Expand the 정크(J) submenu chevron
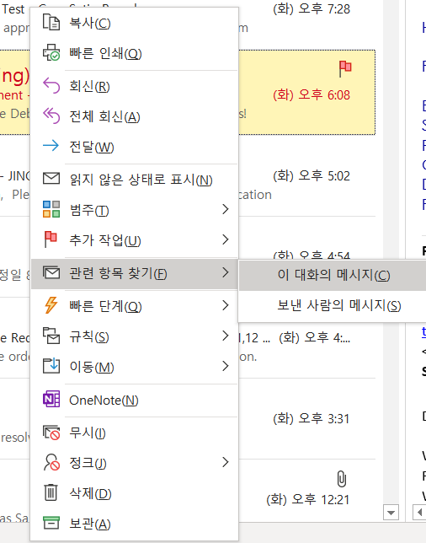The image size is (426, 543). pos(226,462)
